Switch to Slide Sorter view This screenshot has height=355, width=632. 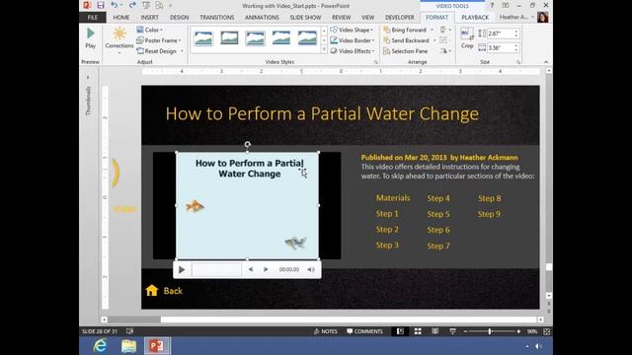tap(418, 331)
